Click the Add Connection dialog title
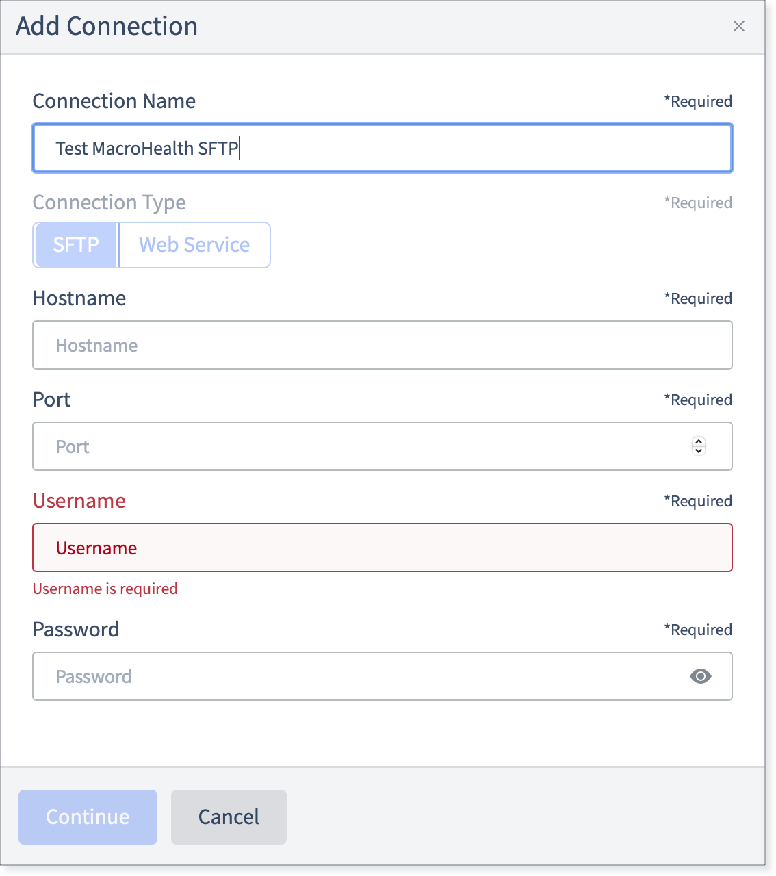776x876 pixels. [107, 26]
